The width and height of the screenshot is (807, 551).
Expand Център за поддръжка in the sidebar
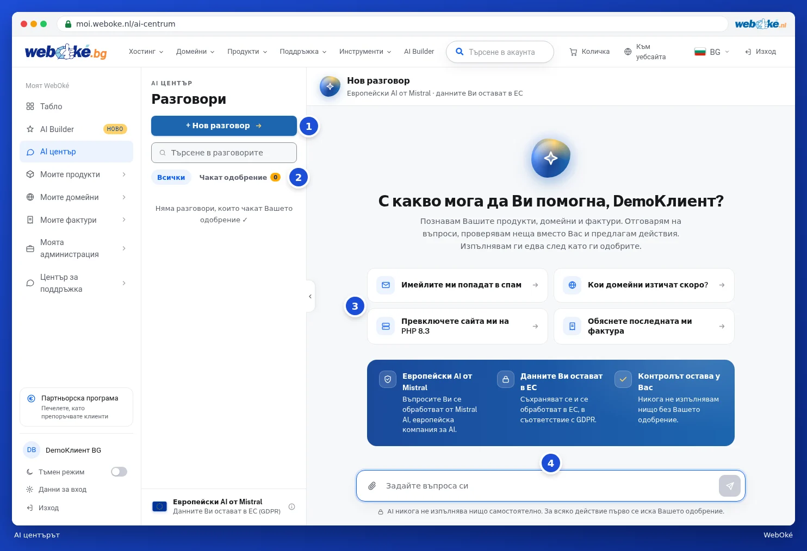click(x=76, y=283)
